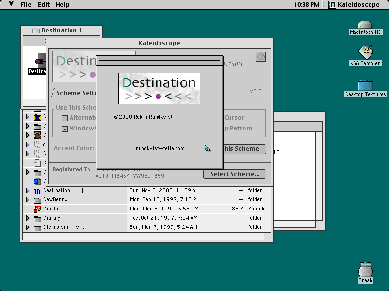Expand the DewBerry folder
Screen dimensions: 389x291
point(28,199)
